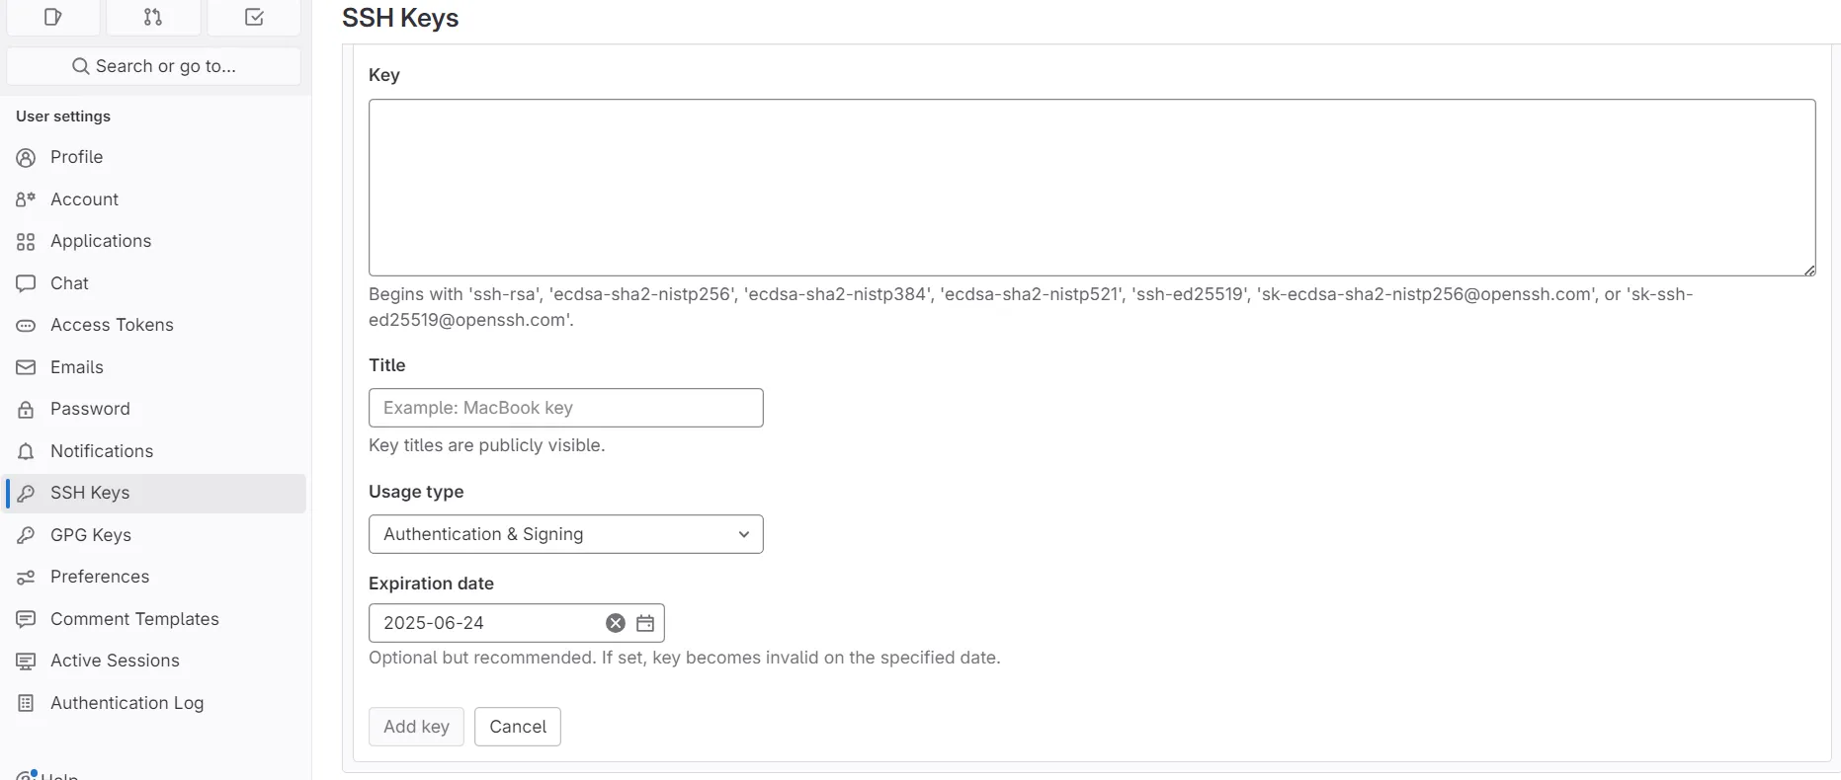Open merge requests icon in top bar
Viewport: 1841px width, 780px height.
(x=153, y=17)
